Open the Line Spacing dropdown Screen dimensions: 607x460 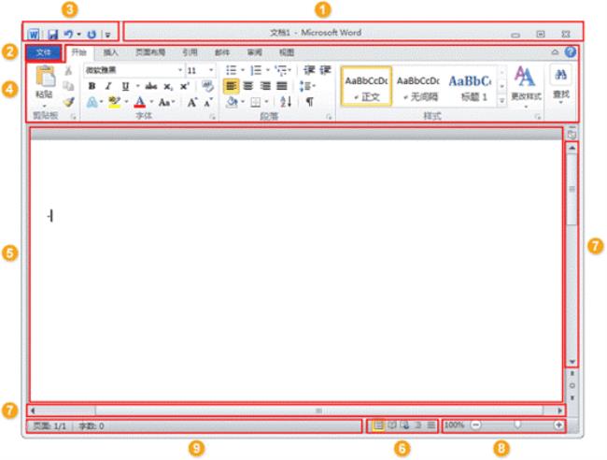(x=307, y=86)
